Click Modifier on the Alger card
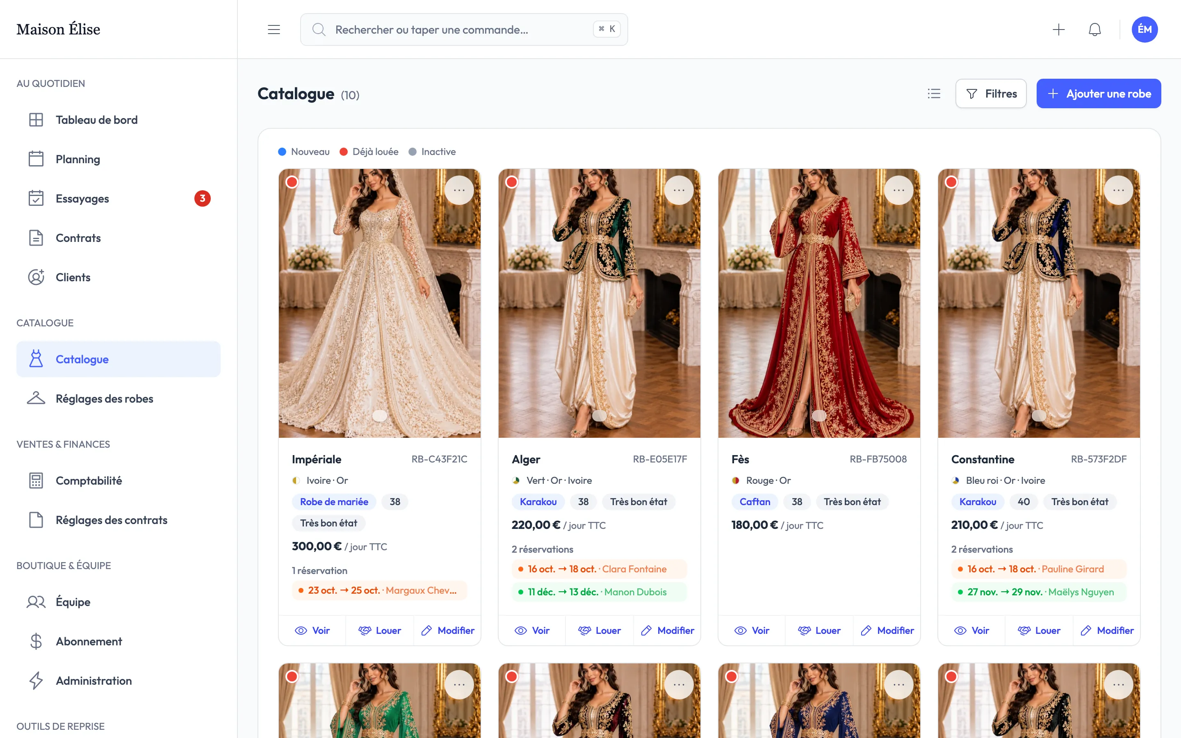Viewport: 1181px width, 738px height. pyautogui.click(x=667, y=631)
